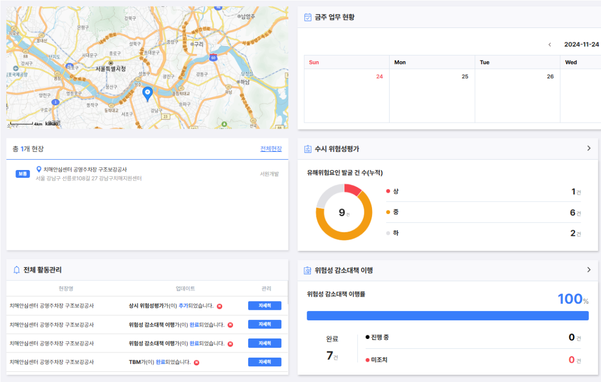
Task: Select the Mon calendar column header
Action: click(x=400, y=62)
